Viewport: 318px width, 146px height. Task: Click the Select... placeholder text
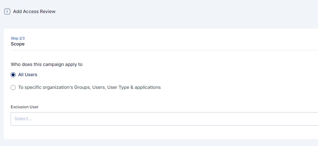point(23,119)
